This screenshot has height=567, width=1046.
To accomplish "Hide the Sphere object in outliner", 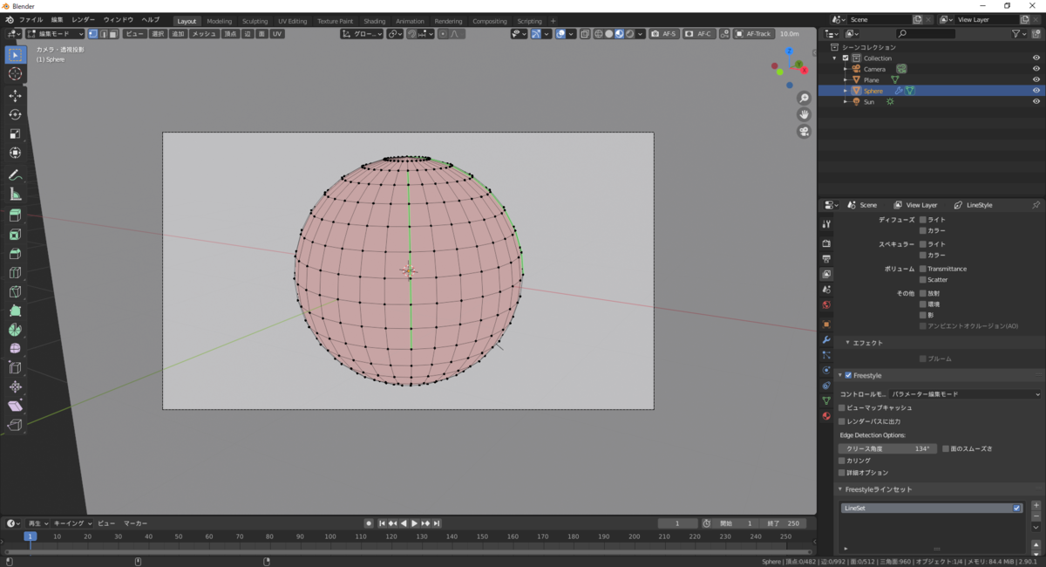I will 1036,91.
